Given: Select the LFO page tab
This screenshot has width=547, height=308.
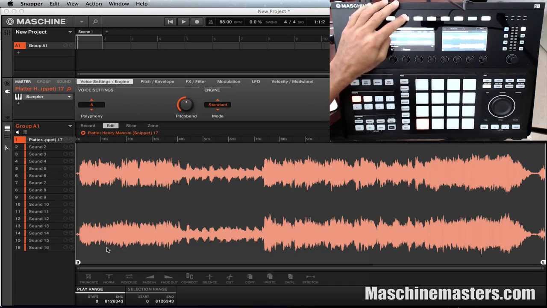Looking at the screenshot, I should click(x=256, y=82).
